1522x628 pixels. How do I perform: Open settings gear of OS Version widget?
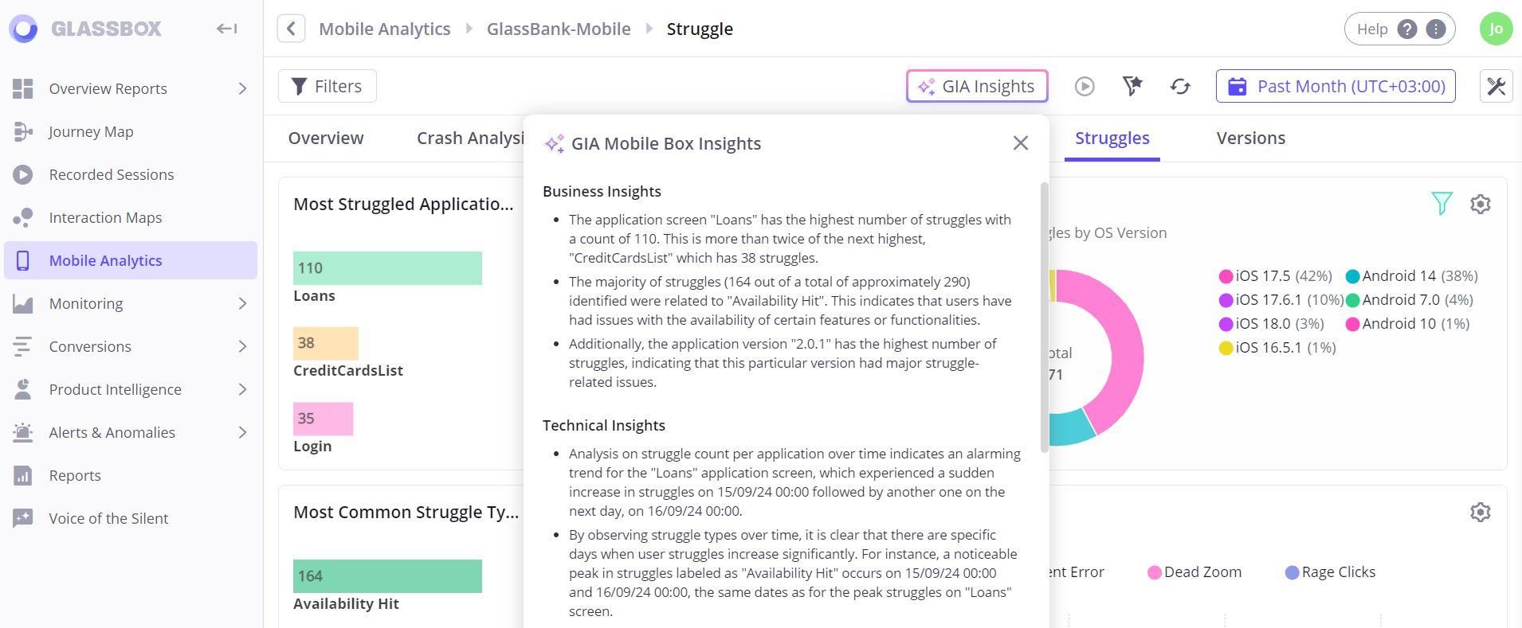[1480, 204]
